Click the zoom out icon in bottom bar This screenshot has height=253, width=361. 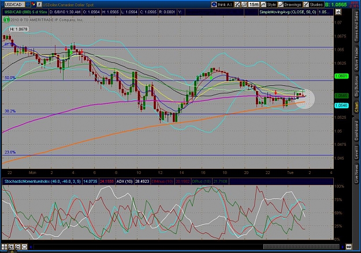point(18,247)
